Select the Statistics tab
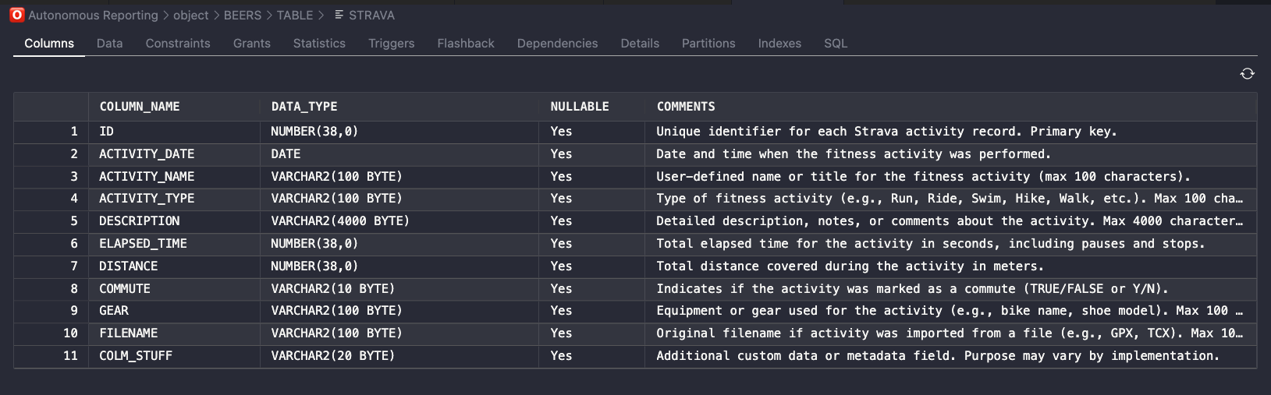 tap(319, 44)
